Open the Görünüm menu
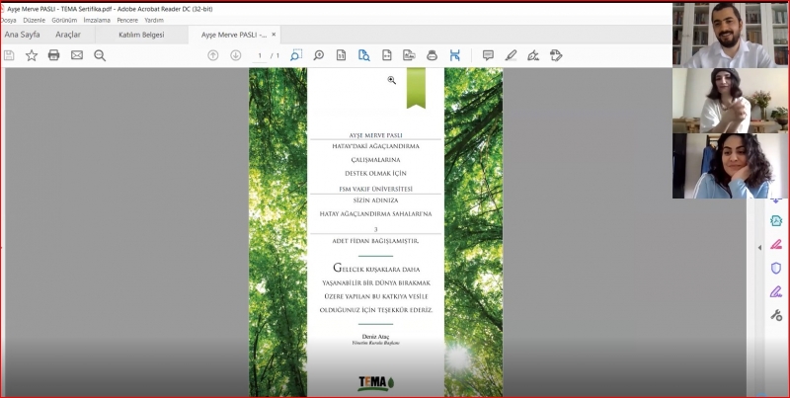790x398 pixels. pyautogui.click(x=64, y=20)
